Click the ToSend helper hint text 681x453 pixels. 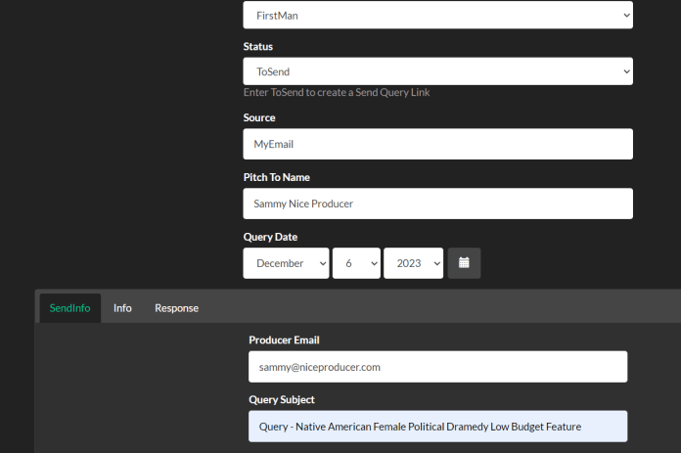click(337, 92)
